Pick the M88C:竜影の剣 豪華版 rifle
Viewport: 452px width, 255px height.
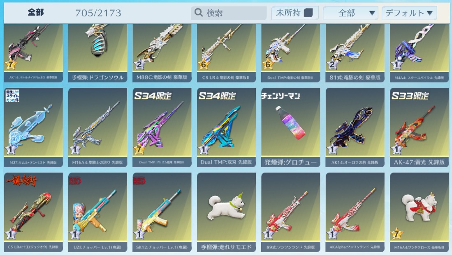pyautogui.click(x=162, y=53)
